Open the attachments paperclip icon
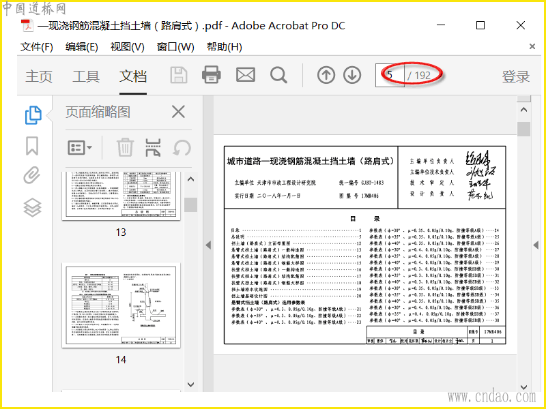This screenshot has width=546, height=409. tap(32, 175)
